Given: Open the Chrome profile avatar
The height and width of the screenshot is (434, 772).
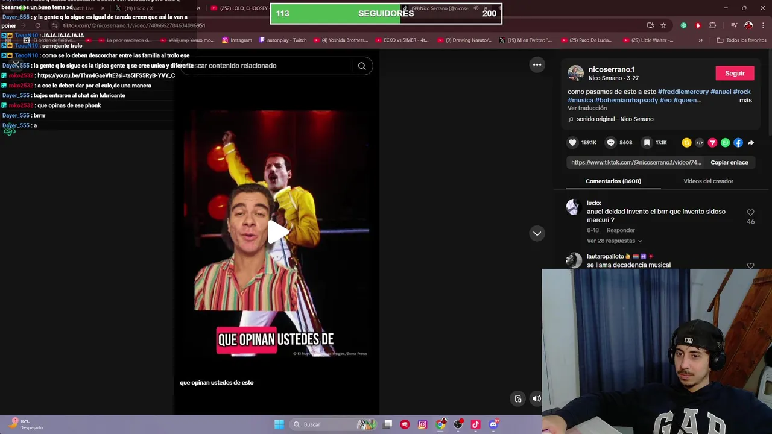Looking at the screenshot, I should tap(748, 25).
